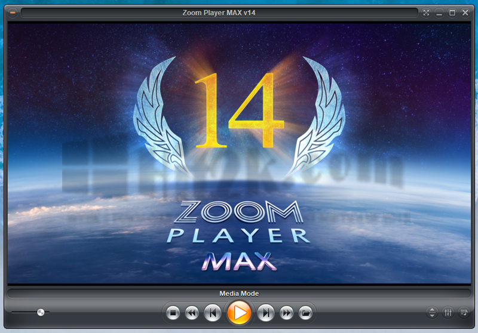This screenshot has height=333, width=478.
Task: Fast forward with the double-right arrow
Action: pos(287,313)
